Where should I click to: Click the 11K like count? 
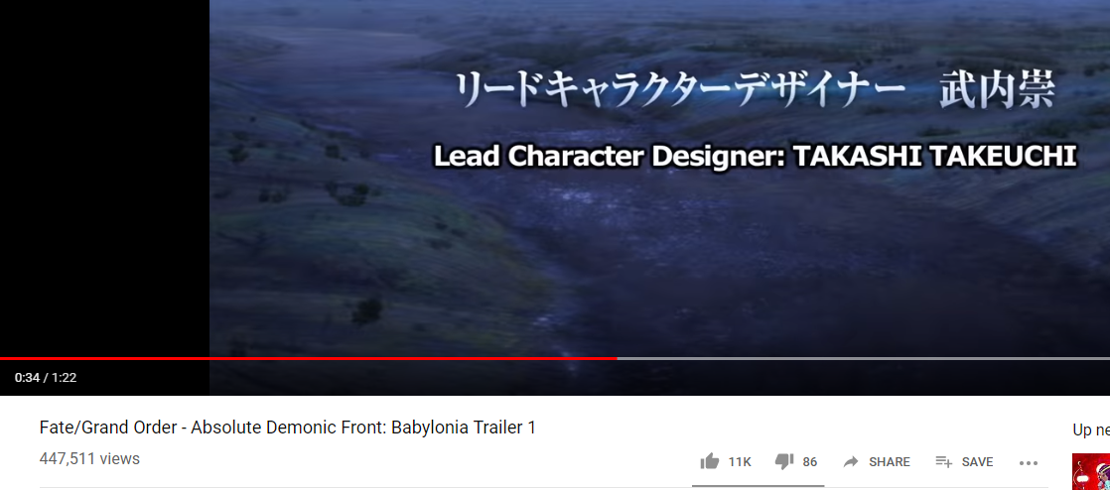coord(740,461)
